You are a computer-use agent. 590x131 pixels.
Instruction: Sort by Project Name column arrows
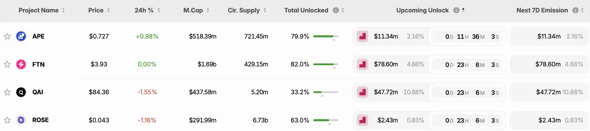click(63, 10)
